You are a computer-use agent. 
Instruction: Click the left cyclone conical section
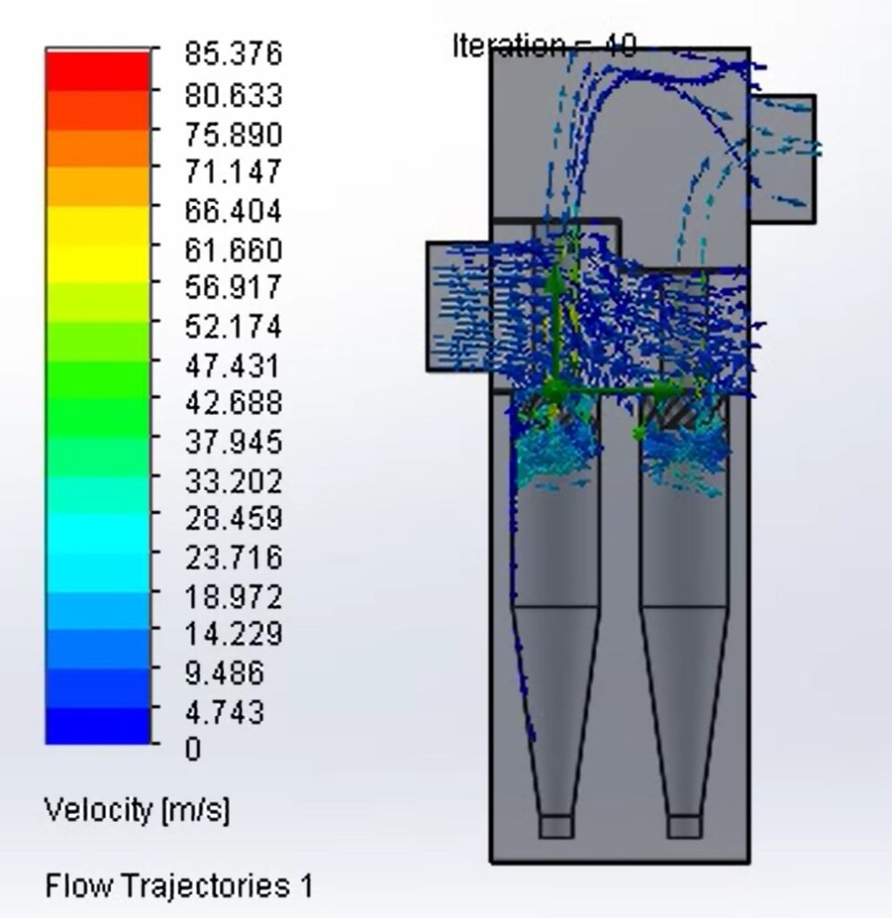[555, 708]
